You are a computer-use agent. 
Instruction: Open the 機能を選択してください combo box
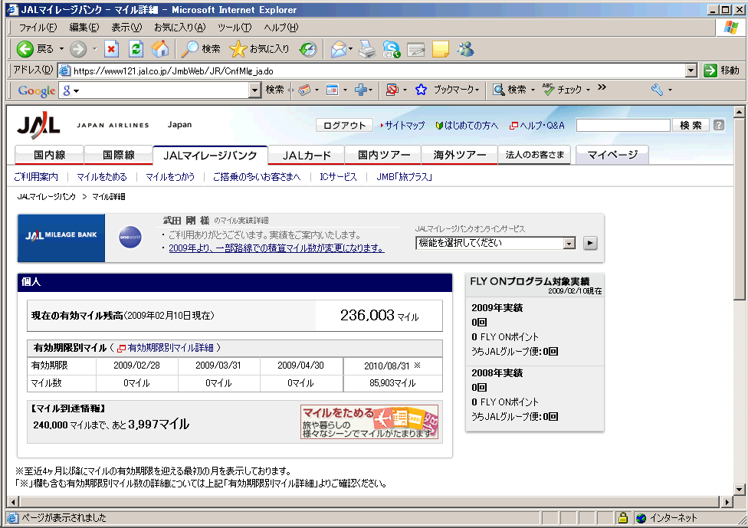(x=496, y=243)
